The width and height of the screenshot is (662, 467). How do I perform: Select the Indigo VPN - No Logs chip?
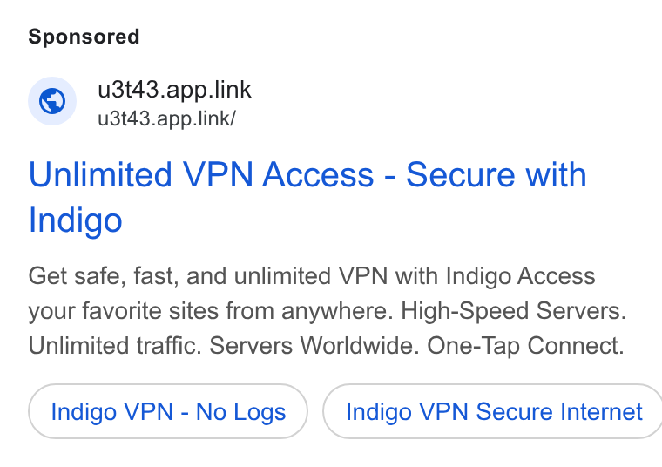click(x=168, y=411)
